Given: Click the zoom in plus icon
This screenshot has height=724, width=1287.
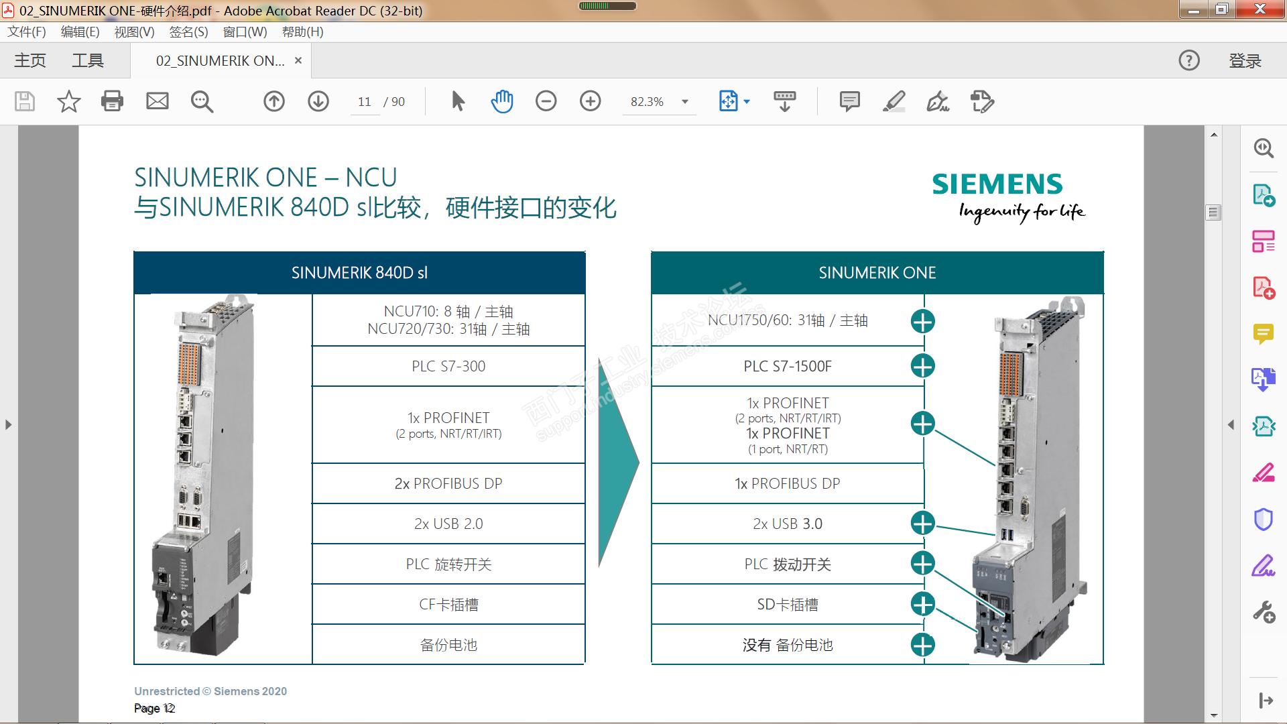Looking at the screenshot, I should pos(590,101).
